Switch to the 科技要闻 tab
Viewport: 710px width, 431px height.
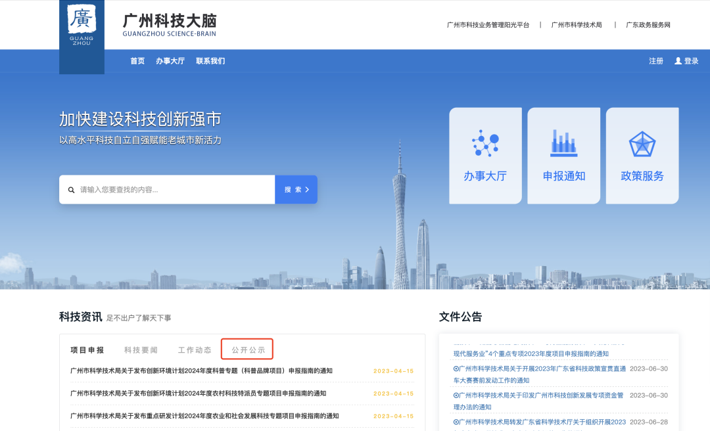pos(141,350)
